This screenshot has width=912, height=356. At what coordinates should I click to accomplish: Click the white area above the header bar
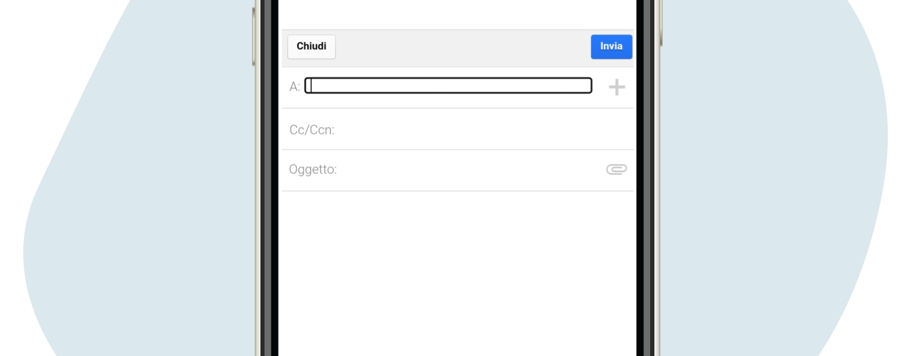457,14
